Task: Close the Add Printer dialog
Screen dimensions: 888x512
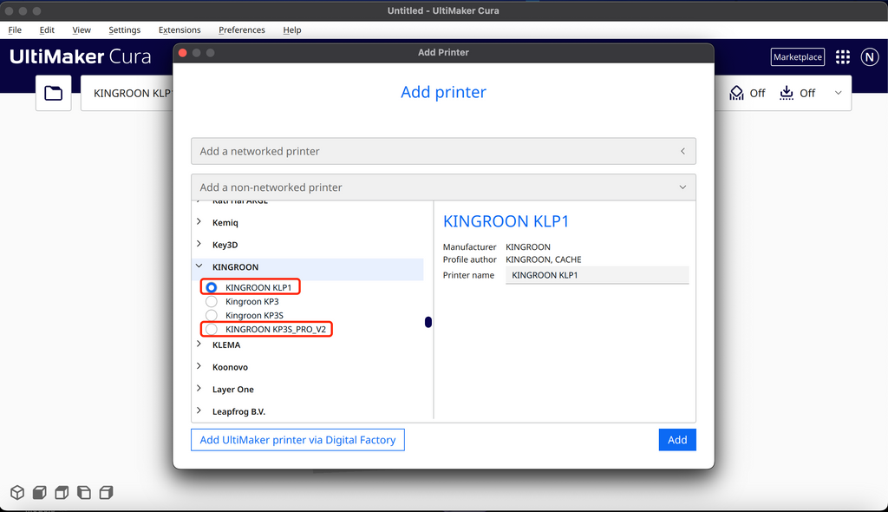Action: [x=182, y=53]
